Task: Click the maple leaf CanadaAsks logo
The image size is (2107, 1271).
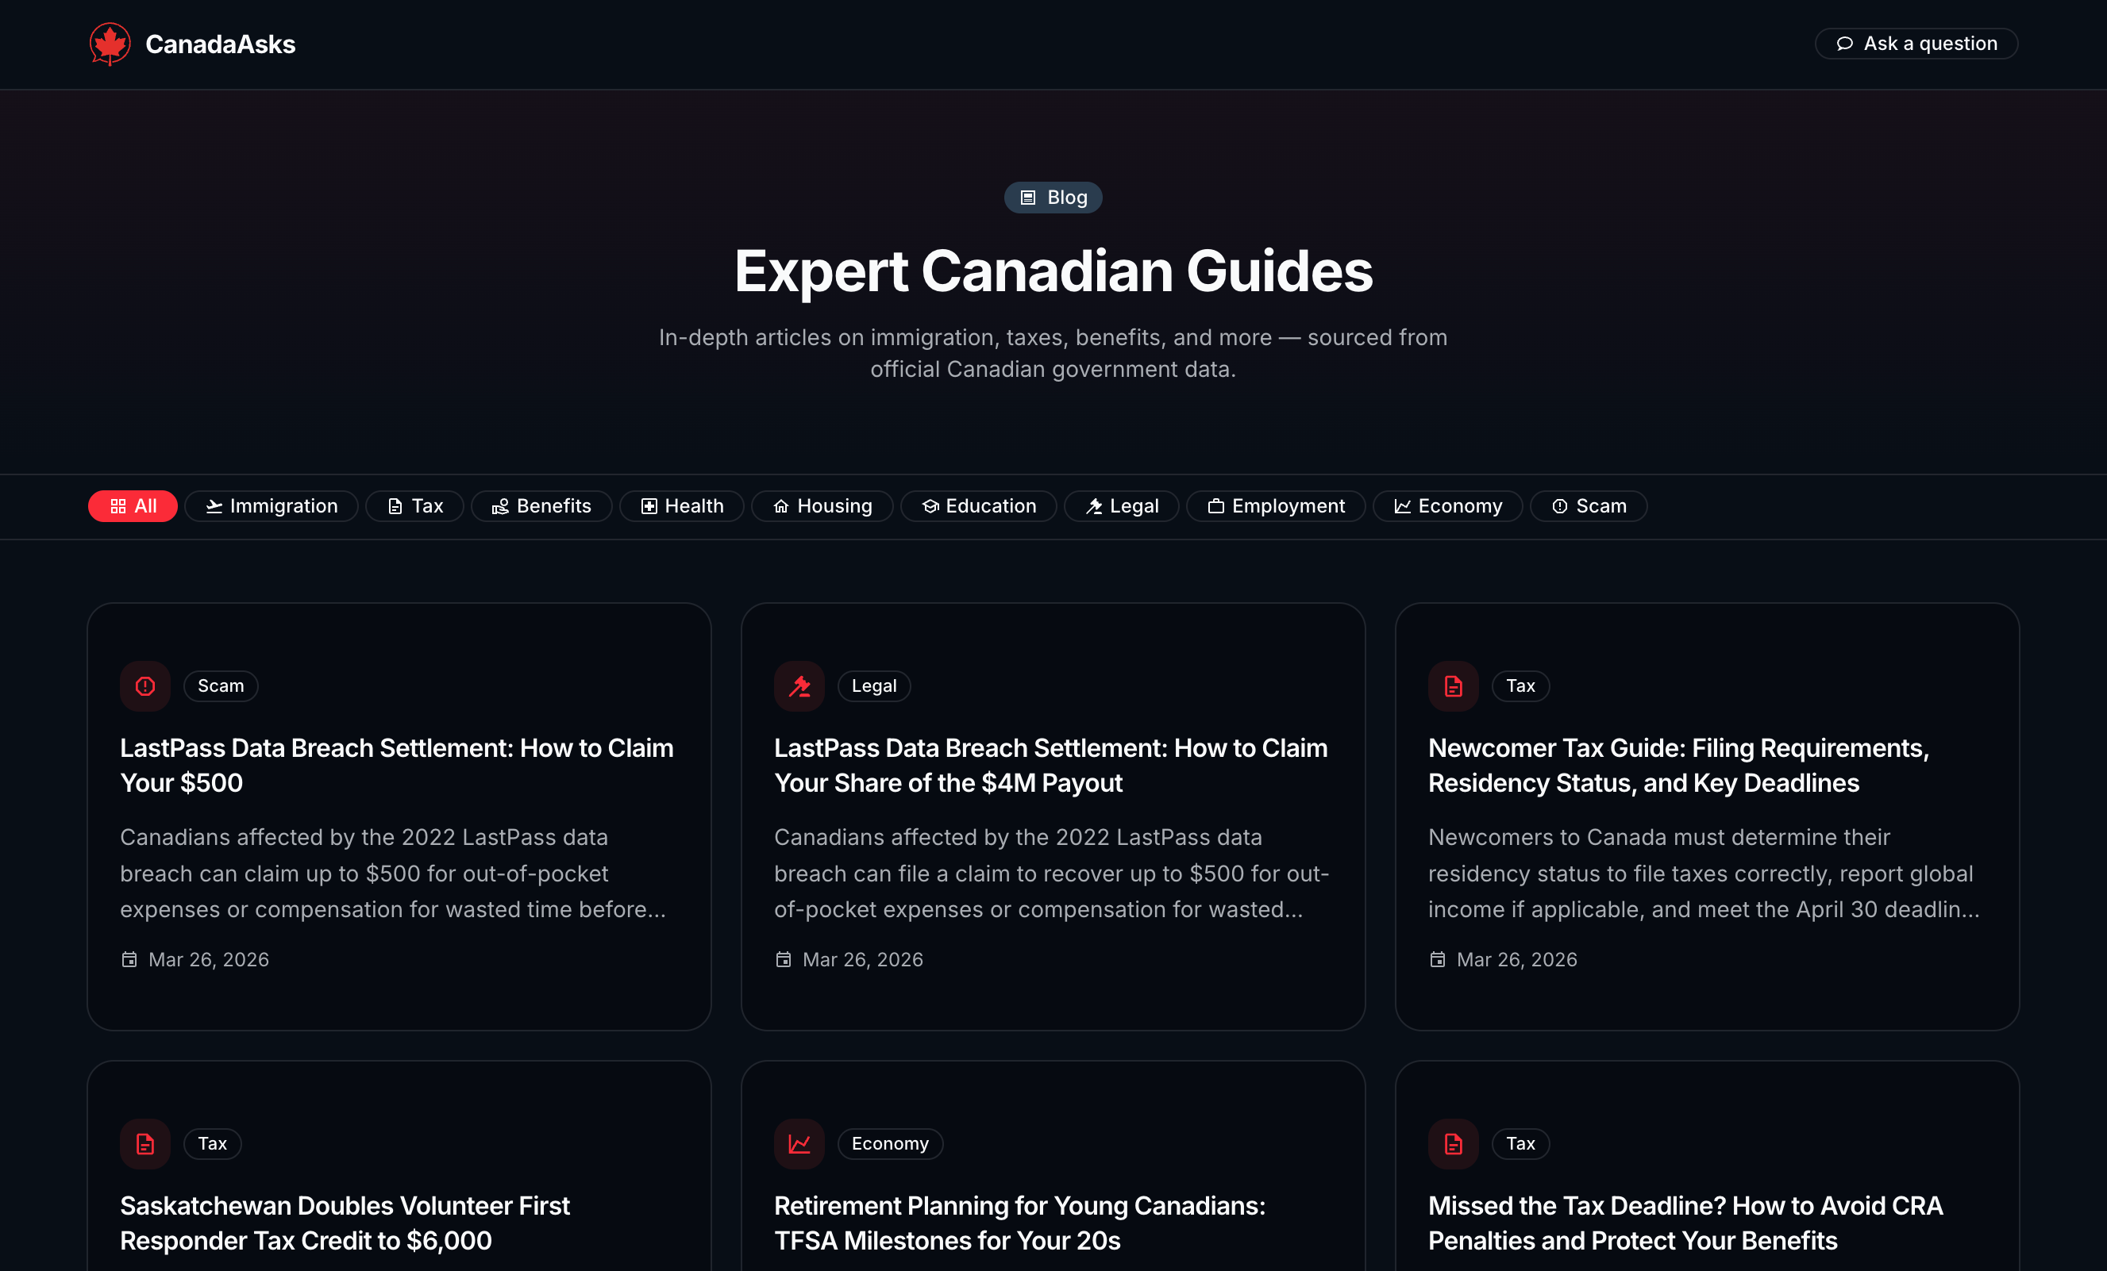Action: 110,43
